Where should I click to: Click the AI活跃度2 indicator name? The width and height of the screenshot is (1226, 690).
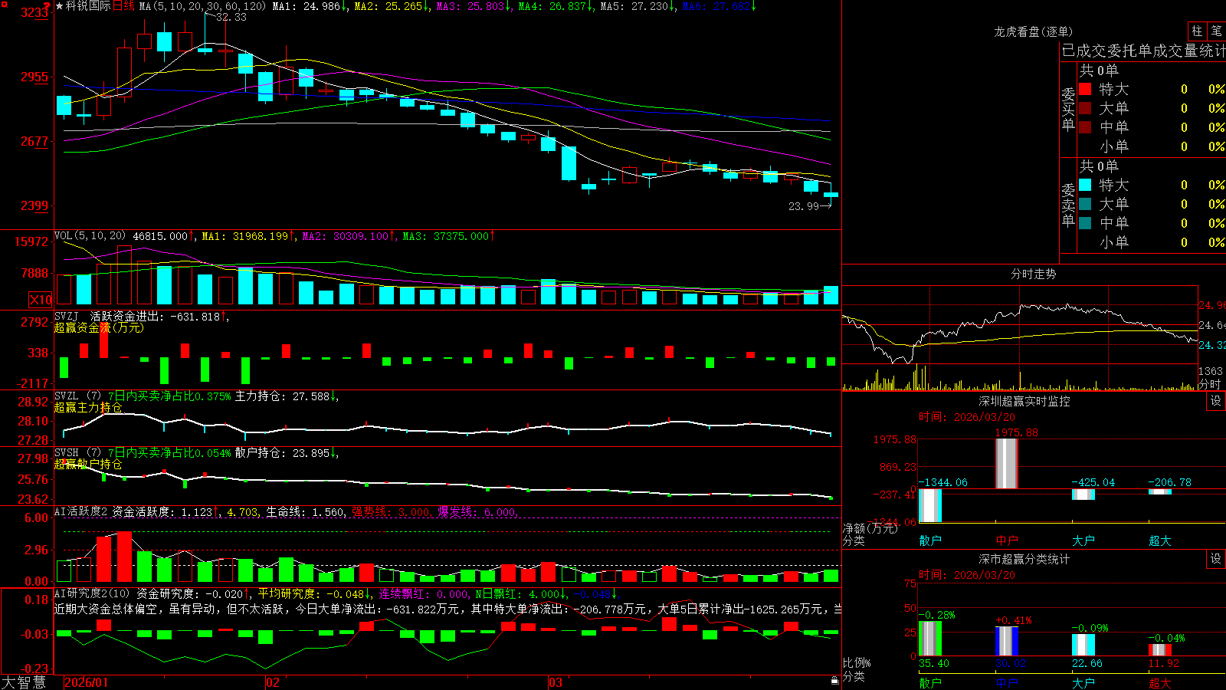click(80, 512)
